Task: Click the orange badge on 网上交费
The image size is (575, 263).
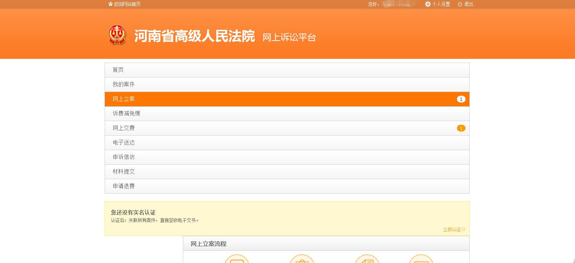Action: pyautogui.click(x=461, y=128)
